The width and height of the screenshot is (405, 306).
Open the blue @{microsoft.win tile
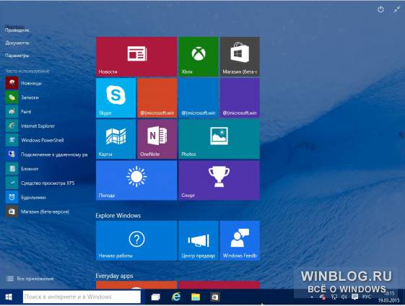[x=199, y=98]
